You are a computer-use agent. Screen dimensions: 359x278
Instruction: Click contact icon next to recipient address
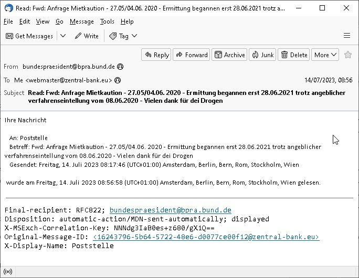(118, 80)
